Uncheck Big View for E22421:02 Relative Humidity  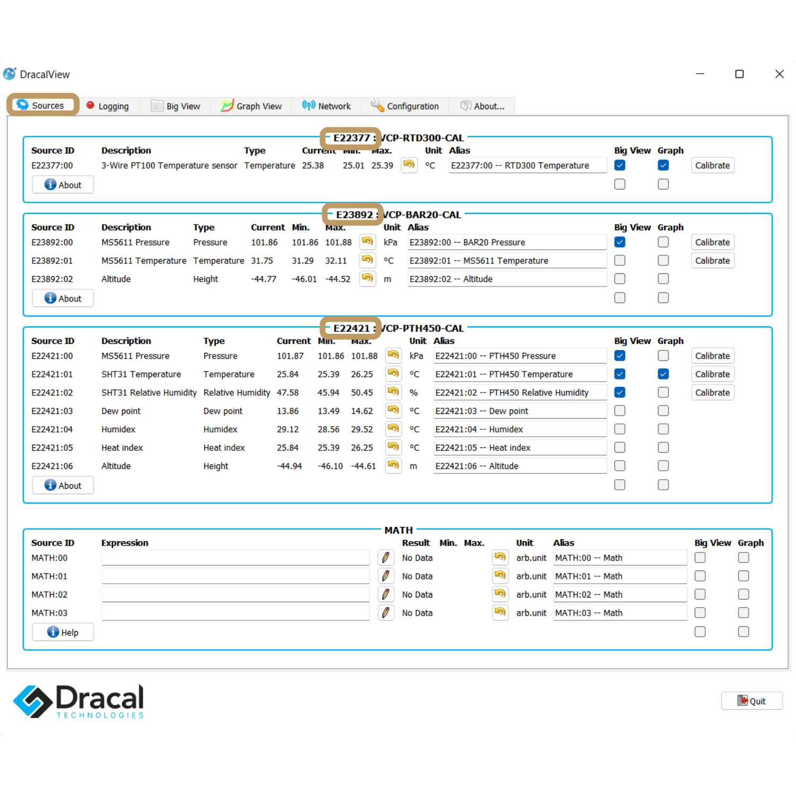(x=620, y=392)
